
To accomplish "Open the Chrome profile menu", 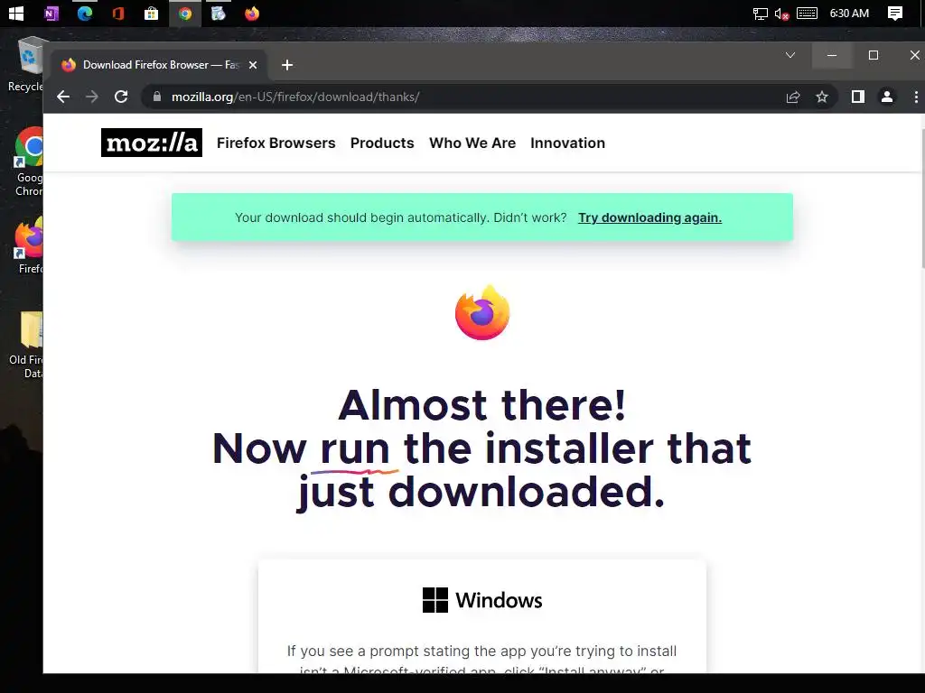I will (x=887, y=97).
